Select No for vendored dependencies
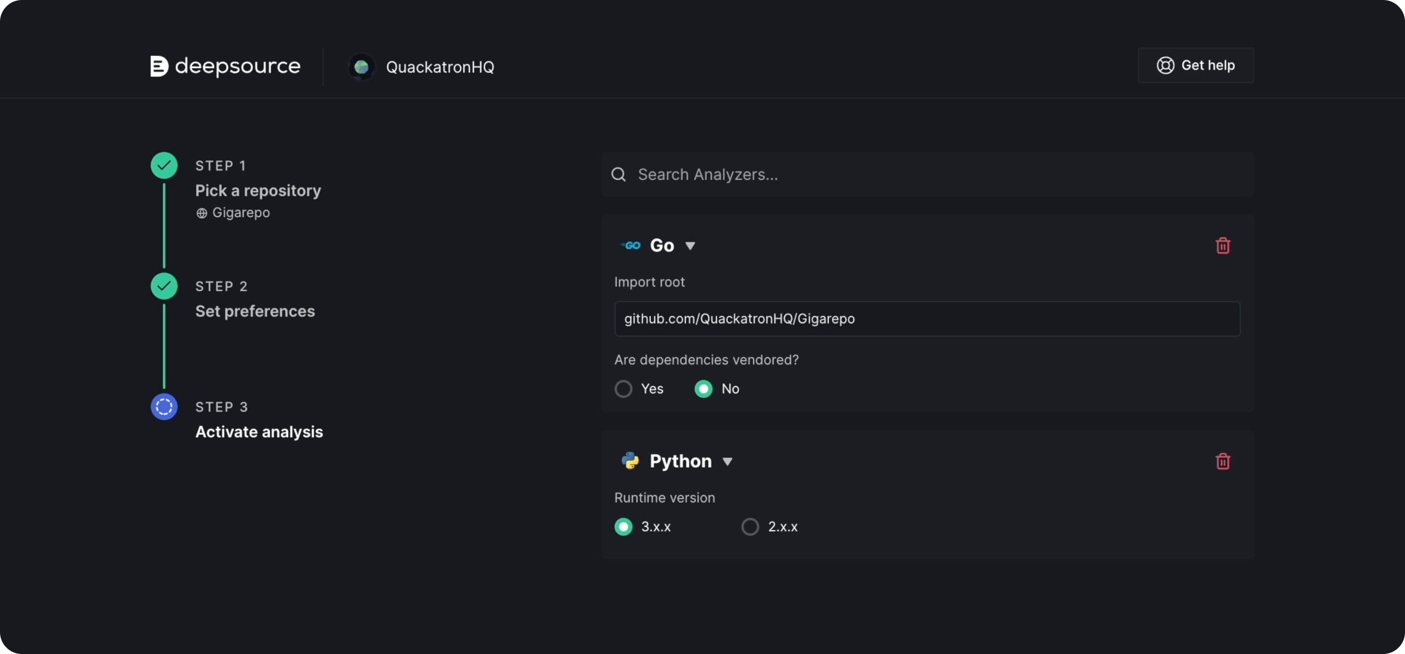Image resolution: width=1405 pixels, height=654 pixels. coord(704,388)
